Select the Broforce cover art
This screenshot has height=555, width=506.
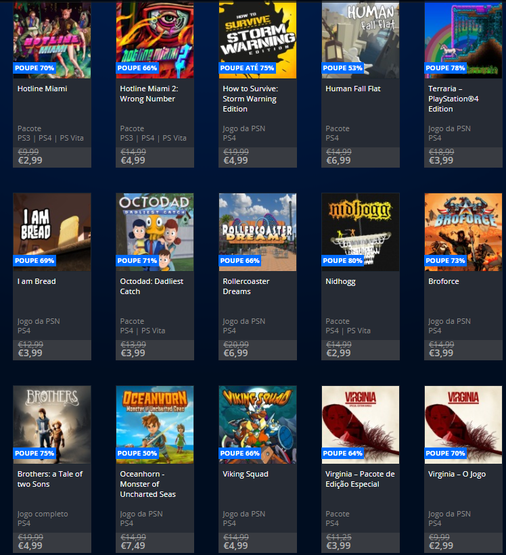pyautogui.click(x=463, y=232)
